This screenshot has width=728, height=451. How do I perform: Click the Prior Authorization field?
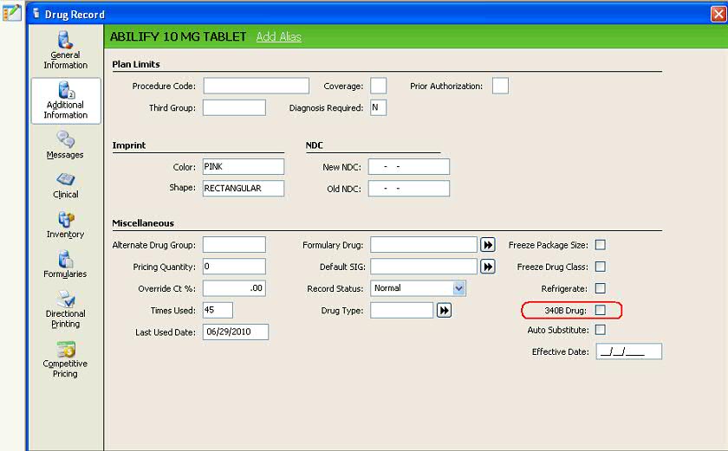[x=500, y=86]
